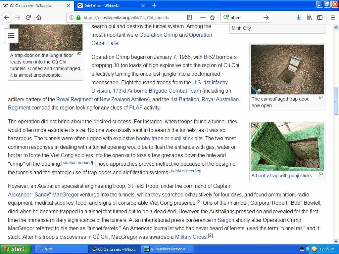Switch to the Củ Chi tunnels tab
The width and height of the screenshot is (339, 254).
tap(37, 6)
